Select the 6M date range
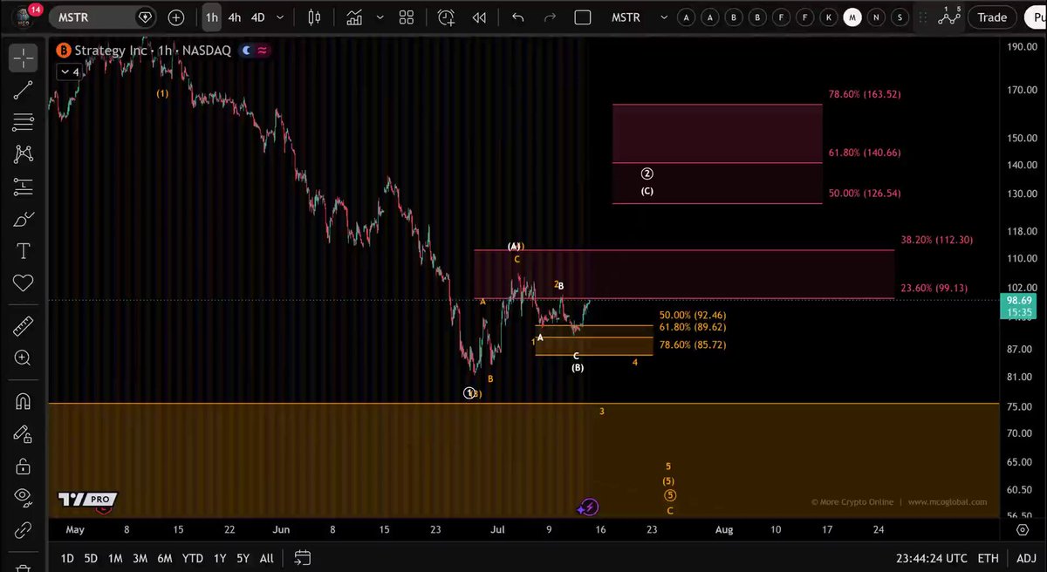Image resolution: width=1047 pixels, height=572 pixels. coord(164,558)
